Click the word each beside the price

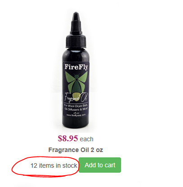tap(87, 139)
